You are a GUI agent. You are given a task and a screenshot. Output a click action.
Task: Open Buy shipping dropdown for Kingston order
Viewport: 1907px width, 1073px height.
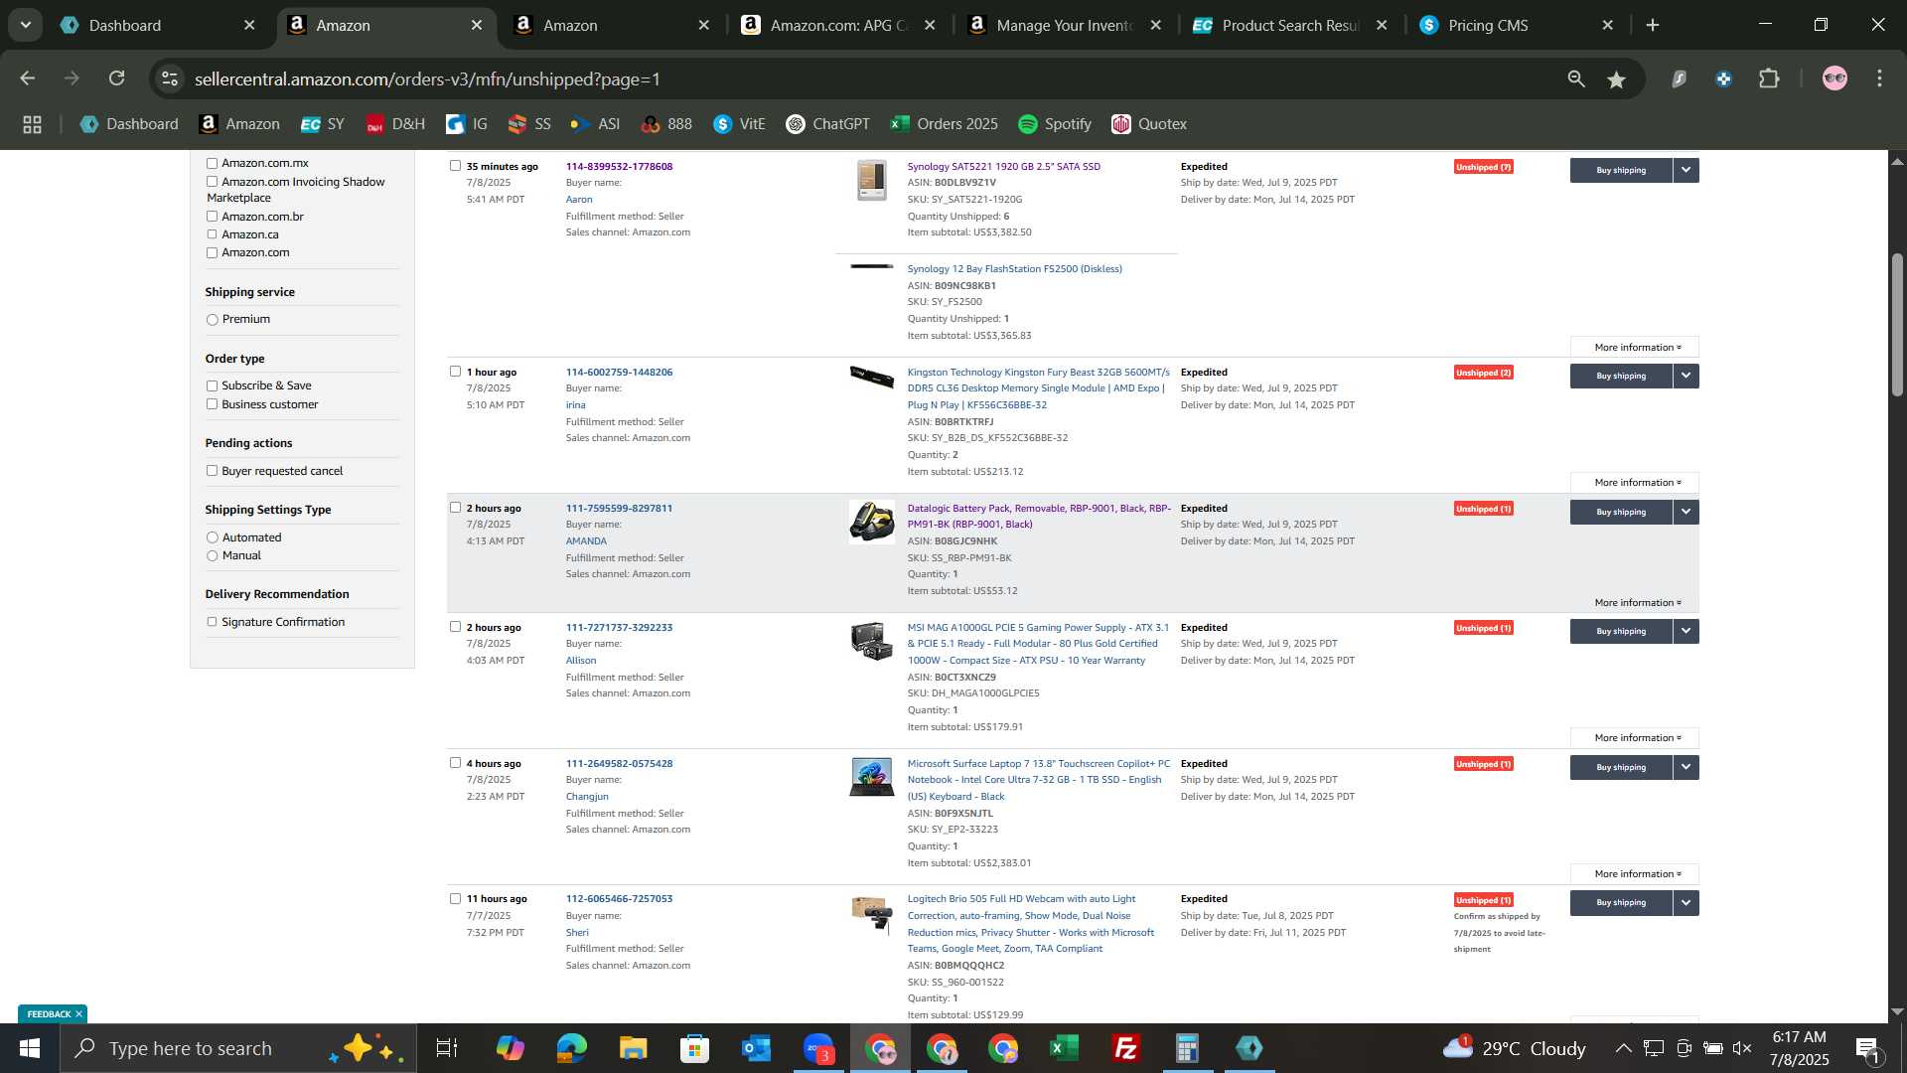pyautogui.click(x=1687, y=376)
